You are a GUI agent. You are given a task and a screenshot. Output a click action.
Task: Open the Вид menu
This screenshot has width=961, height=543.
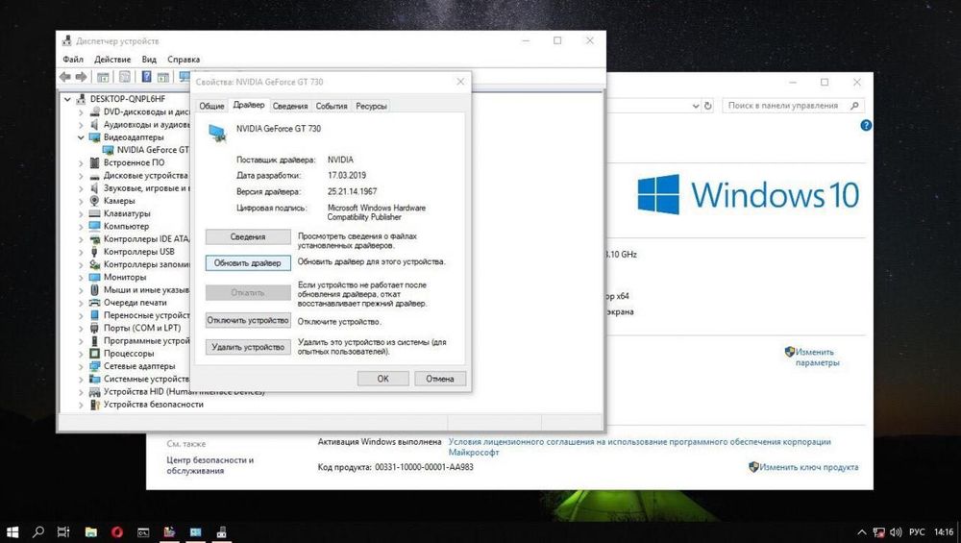(149, 60)
